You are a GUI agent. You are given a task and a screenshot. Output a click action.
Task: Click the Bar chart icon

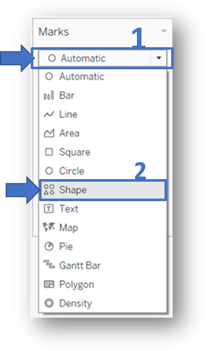click(49, 95)
